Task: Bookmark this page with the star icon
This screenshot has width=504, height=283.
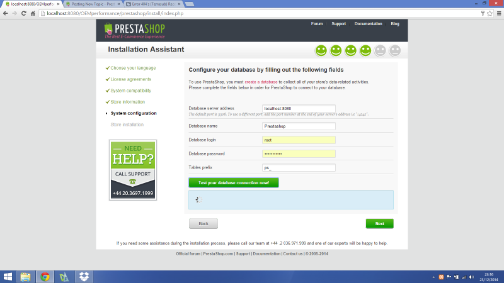Action: click(x=483, y=13)
